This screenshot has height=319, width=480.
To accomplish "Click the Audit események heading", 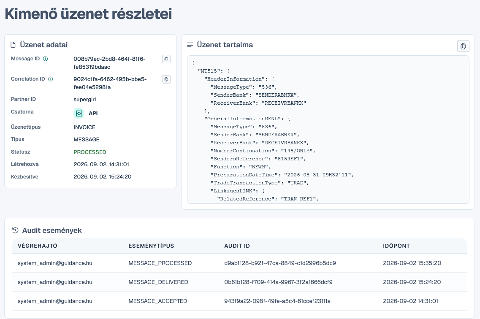I will coord(52,230).
